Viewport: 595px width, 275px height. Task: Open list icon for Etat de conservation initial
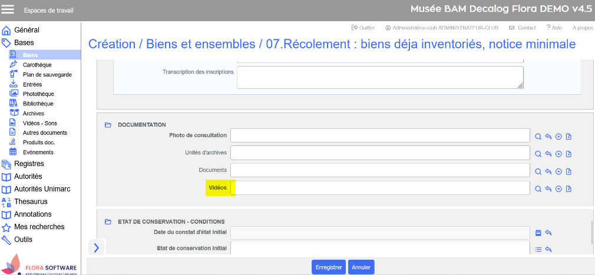pos(538,249)
